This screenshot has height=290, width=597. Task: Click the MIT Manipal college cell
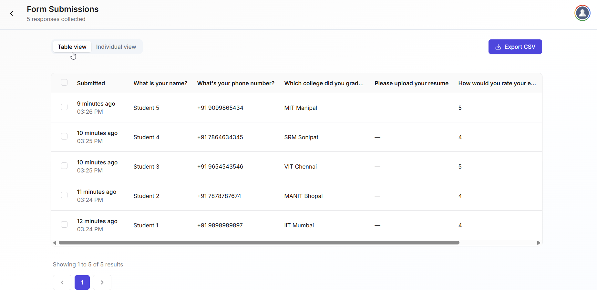pyautogui.click(x=300, y=108)
